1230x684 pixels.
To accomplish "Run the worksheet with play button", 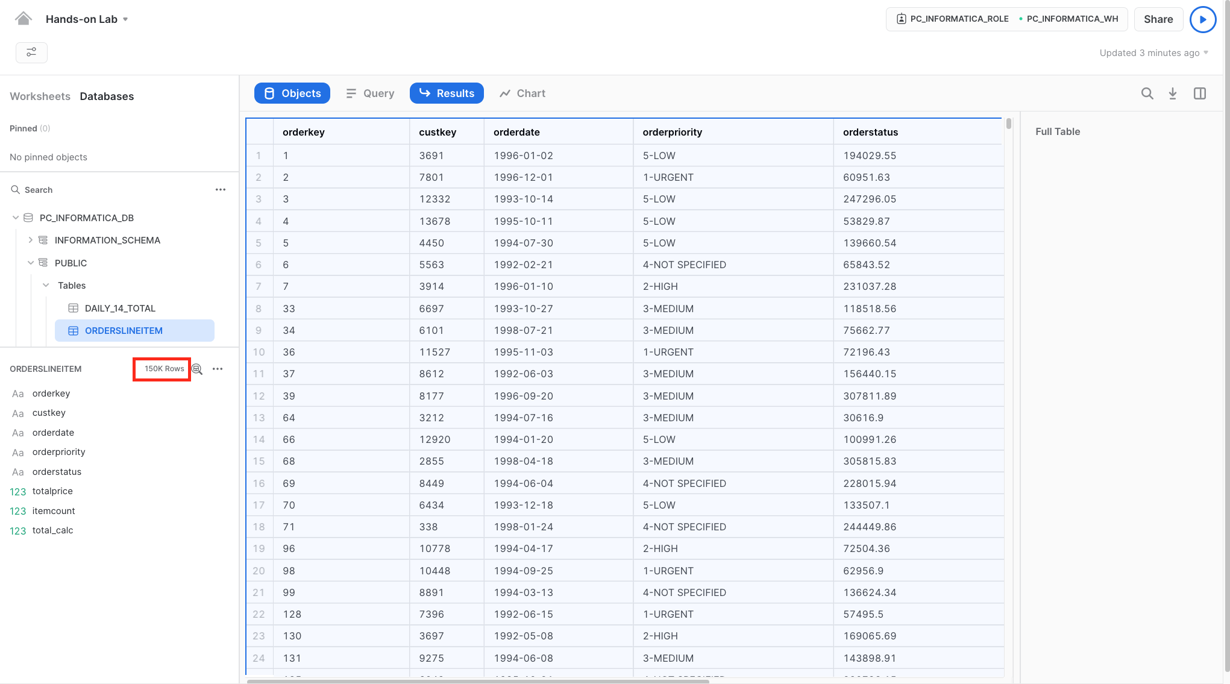I will 1203,19.
